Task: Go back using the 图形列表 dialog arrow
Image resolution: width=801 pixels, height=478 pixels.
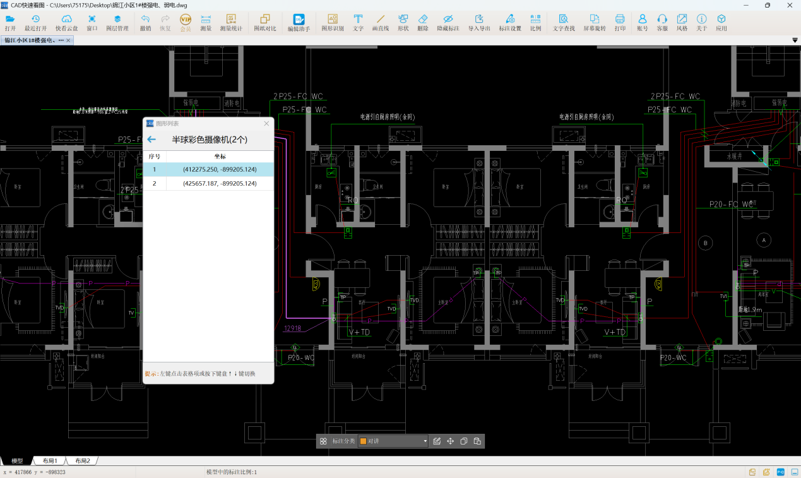Action: [x=151, y=140]
